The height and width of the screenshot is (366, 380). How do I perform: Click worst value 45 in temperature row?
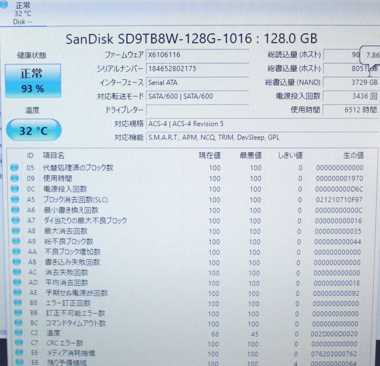[x=255, y=334]
